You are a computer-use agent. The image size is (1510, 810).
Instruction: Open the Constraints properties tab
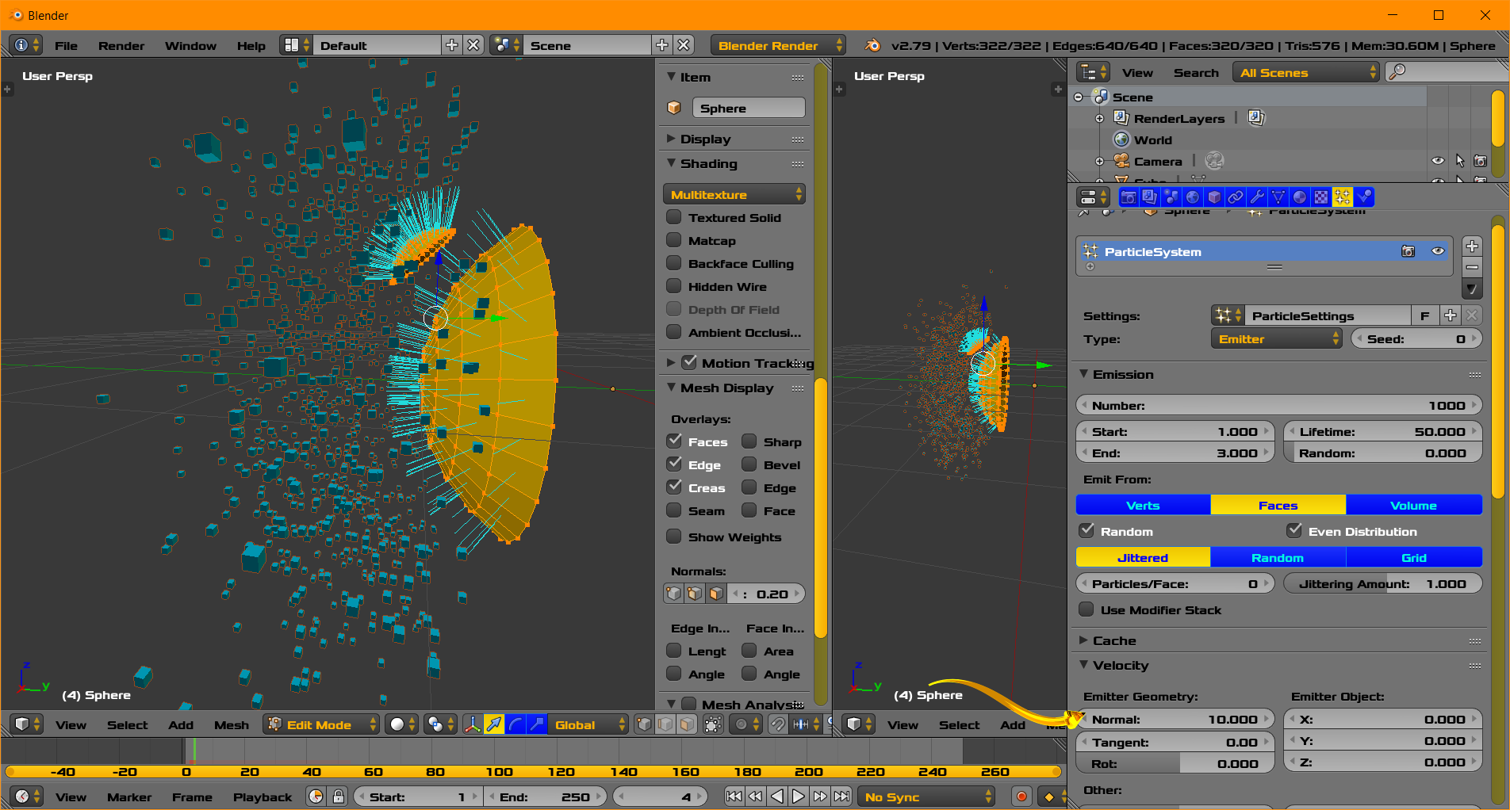coord(1236,197)
